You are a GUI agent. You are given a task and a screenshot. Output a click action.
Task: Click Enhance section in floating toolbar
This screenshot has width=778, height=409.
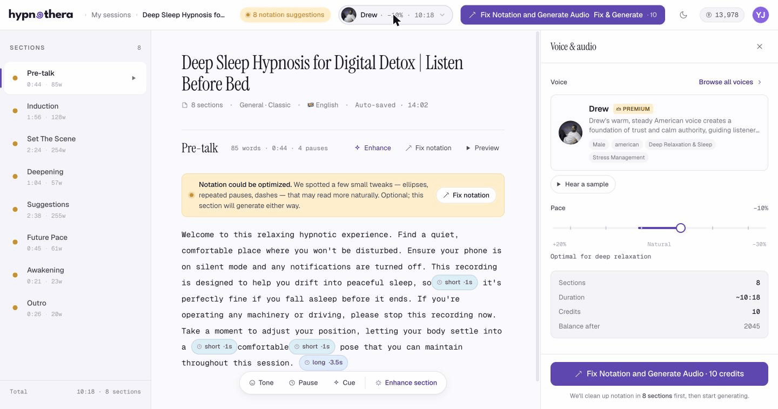(x=406, y=383)
